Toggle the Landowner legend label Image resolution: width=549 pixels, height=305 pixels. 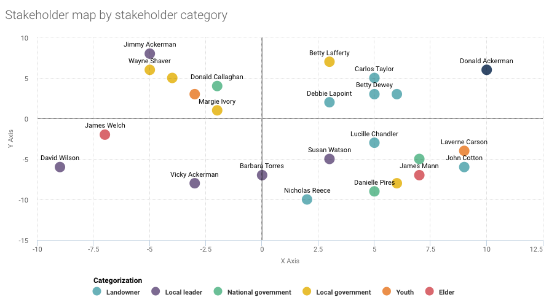pyautogui.click(x=121, y=292)
